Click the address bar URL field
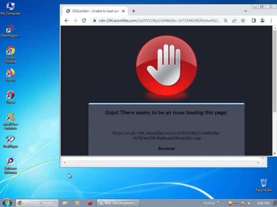 point(159,20)
